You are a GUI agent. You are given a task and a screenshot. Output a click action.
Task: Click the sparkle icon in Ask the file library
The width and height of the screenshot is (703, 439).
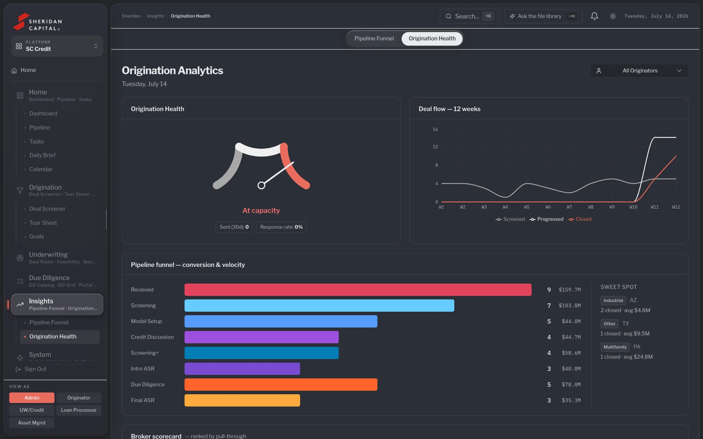tap(512, 16)
